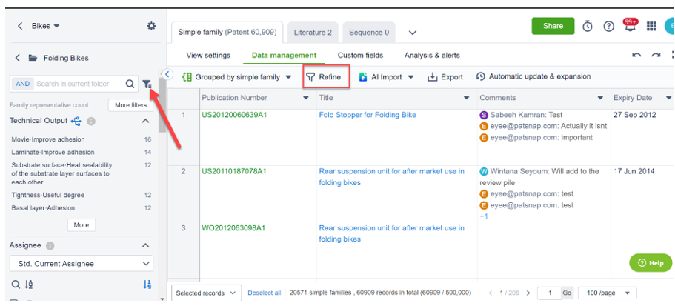
Task: Collapse the Technical Output section
Action: coord(145,121)
